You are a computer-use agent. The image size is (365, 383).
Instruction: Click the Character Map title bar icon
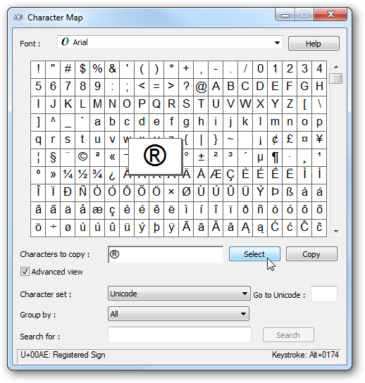click(18, 18)
